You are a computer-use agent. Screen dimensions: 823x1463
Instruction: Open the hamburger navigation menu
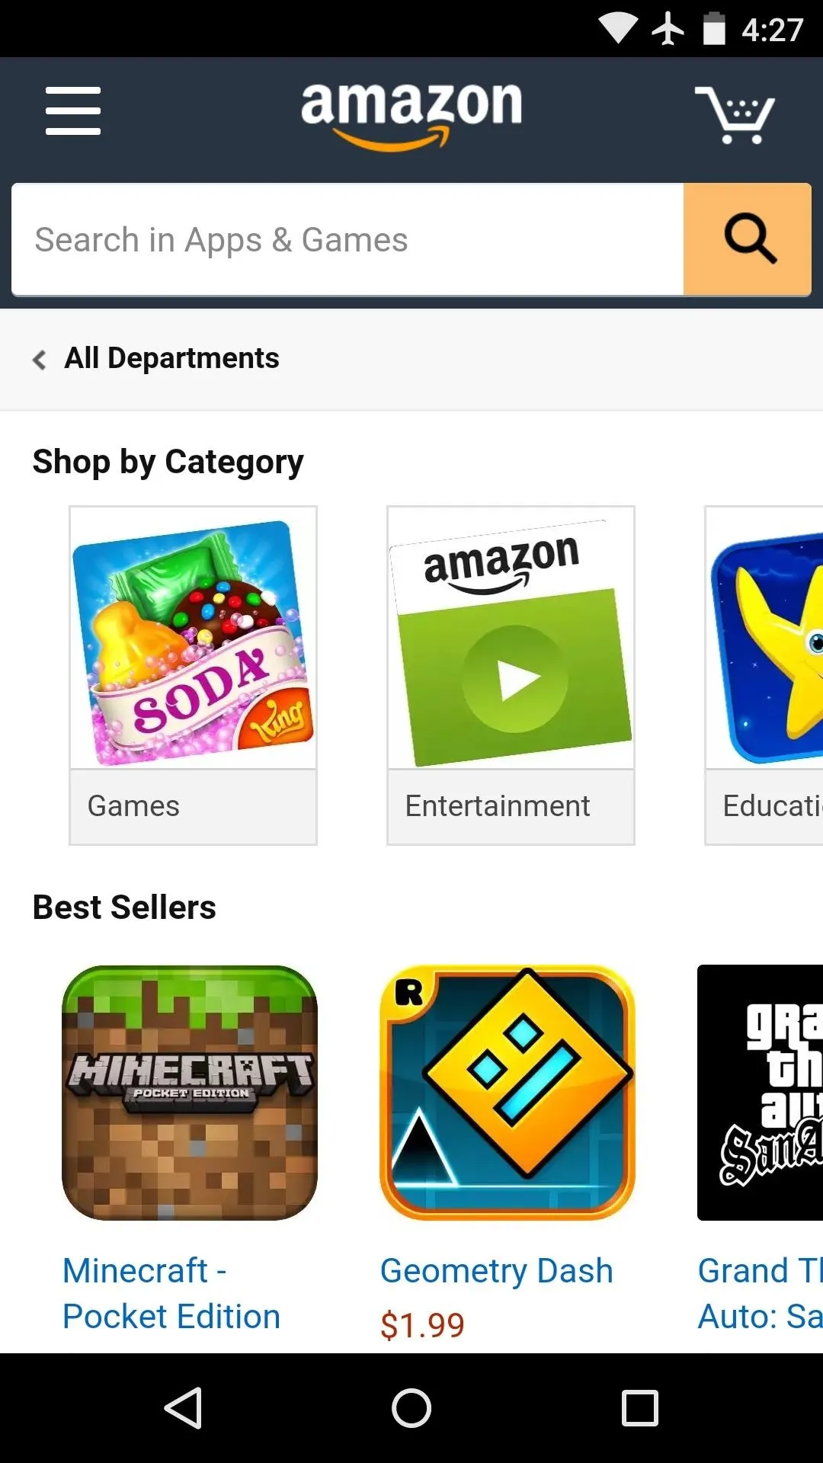point(73,111)
